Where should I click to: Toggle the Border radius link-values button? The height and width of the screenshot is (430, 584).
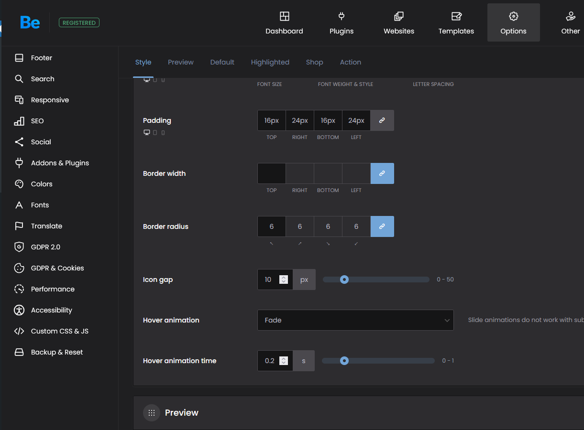tap(382, 226)
